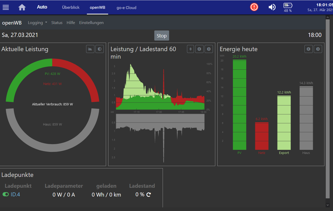
Task: Click the '20.2 kWh' PV value
Action: tap(240, 56)
